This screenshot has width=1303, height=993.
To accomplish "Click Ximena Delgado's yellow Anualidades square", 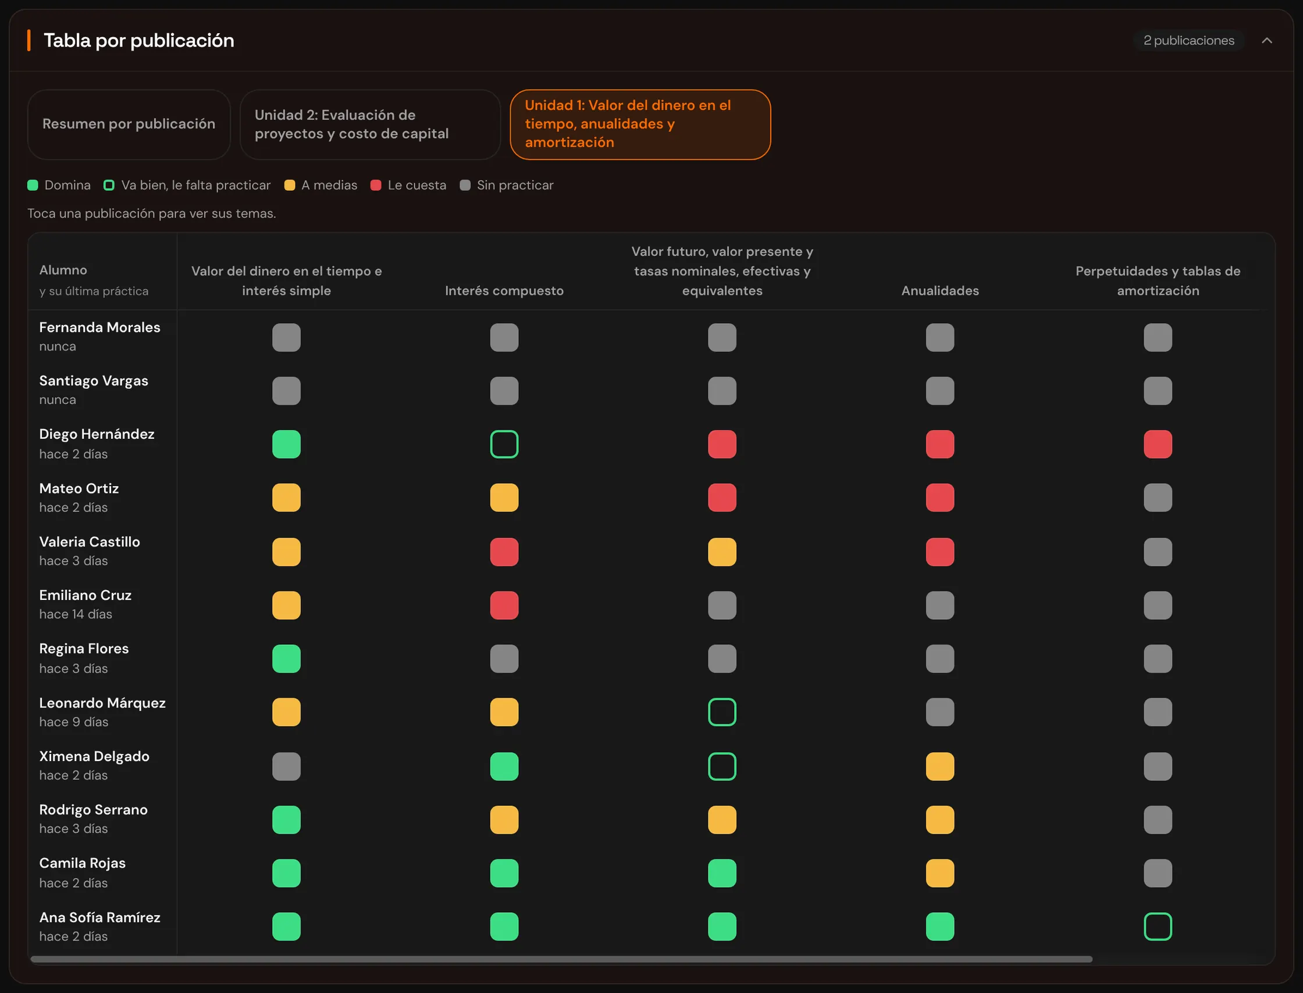I will coord(940,766).
